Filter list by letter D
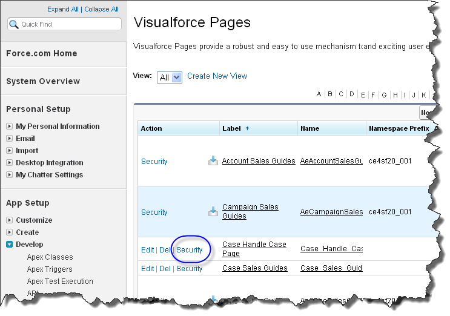The image size is (450, 316). pyautogui.click(x=352, y=94)
